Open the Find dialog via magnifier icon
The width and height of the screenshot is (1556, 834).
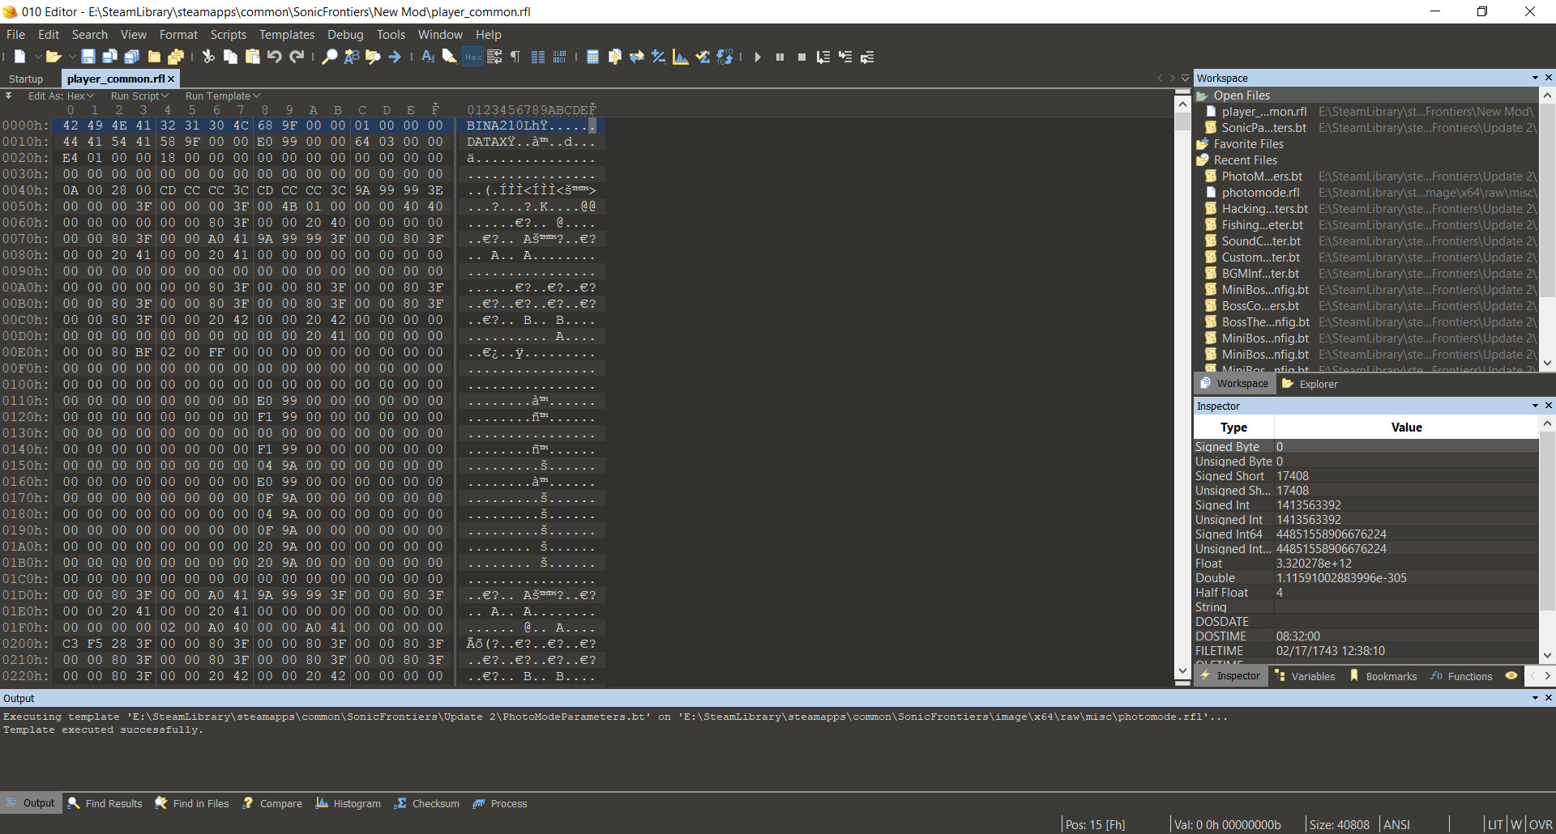coord(330,57)
